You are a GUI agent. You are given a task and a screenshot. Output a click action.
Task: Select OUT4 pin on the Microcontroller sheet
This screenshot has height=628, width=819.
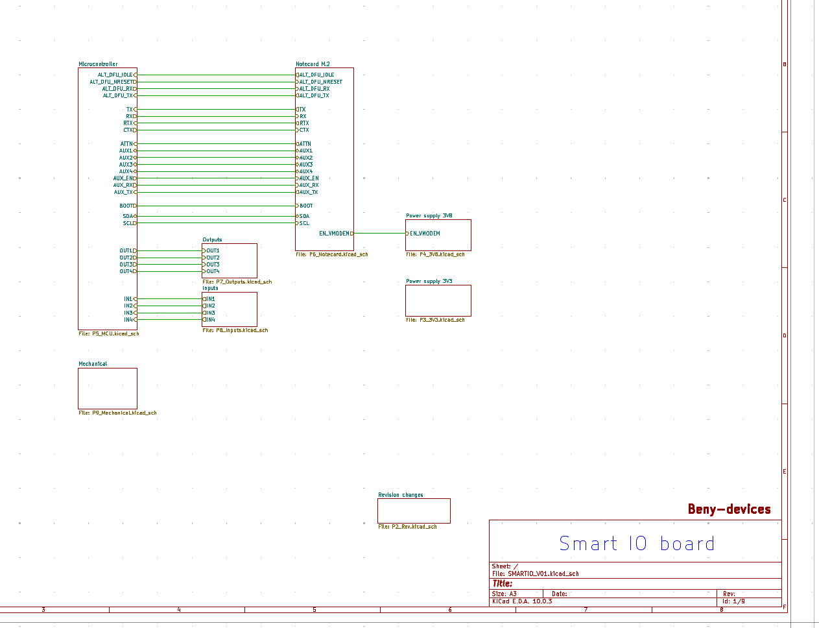(x=127, y=272)
